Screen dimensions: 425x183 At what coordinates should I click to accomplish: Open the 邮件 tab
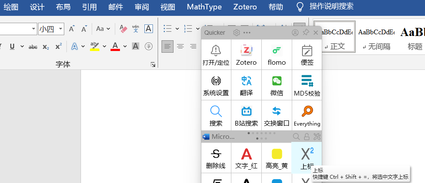(x=116, y=7)
